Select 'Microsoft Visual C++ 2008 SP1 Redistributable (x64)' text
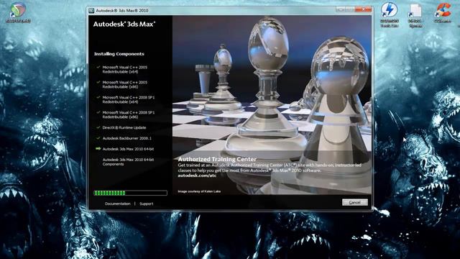Viewport: 460px width, 259px height. point(129,99)
